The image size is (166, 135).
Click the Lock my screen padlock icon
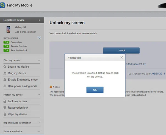[5, 101]
